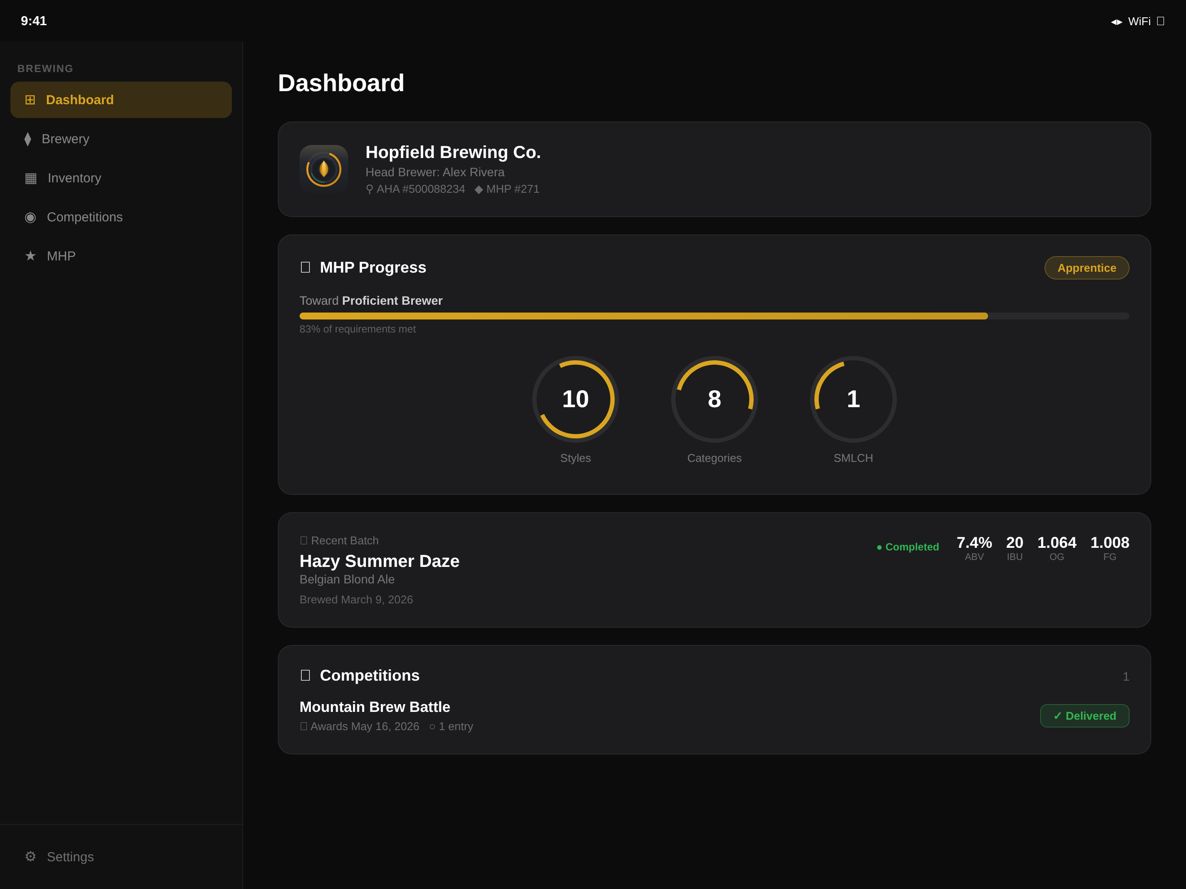Select the Brewery navigation entry
The width and height of the screenshot is (1186, 889).
pyautogui.click(x=65, y=139)
